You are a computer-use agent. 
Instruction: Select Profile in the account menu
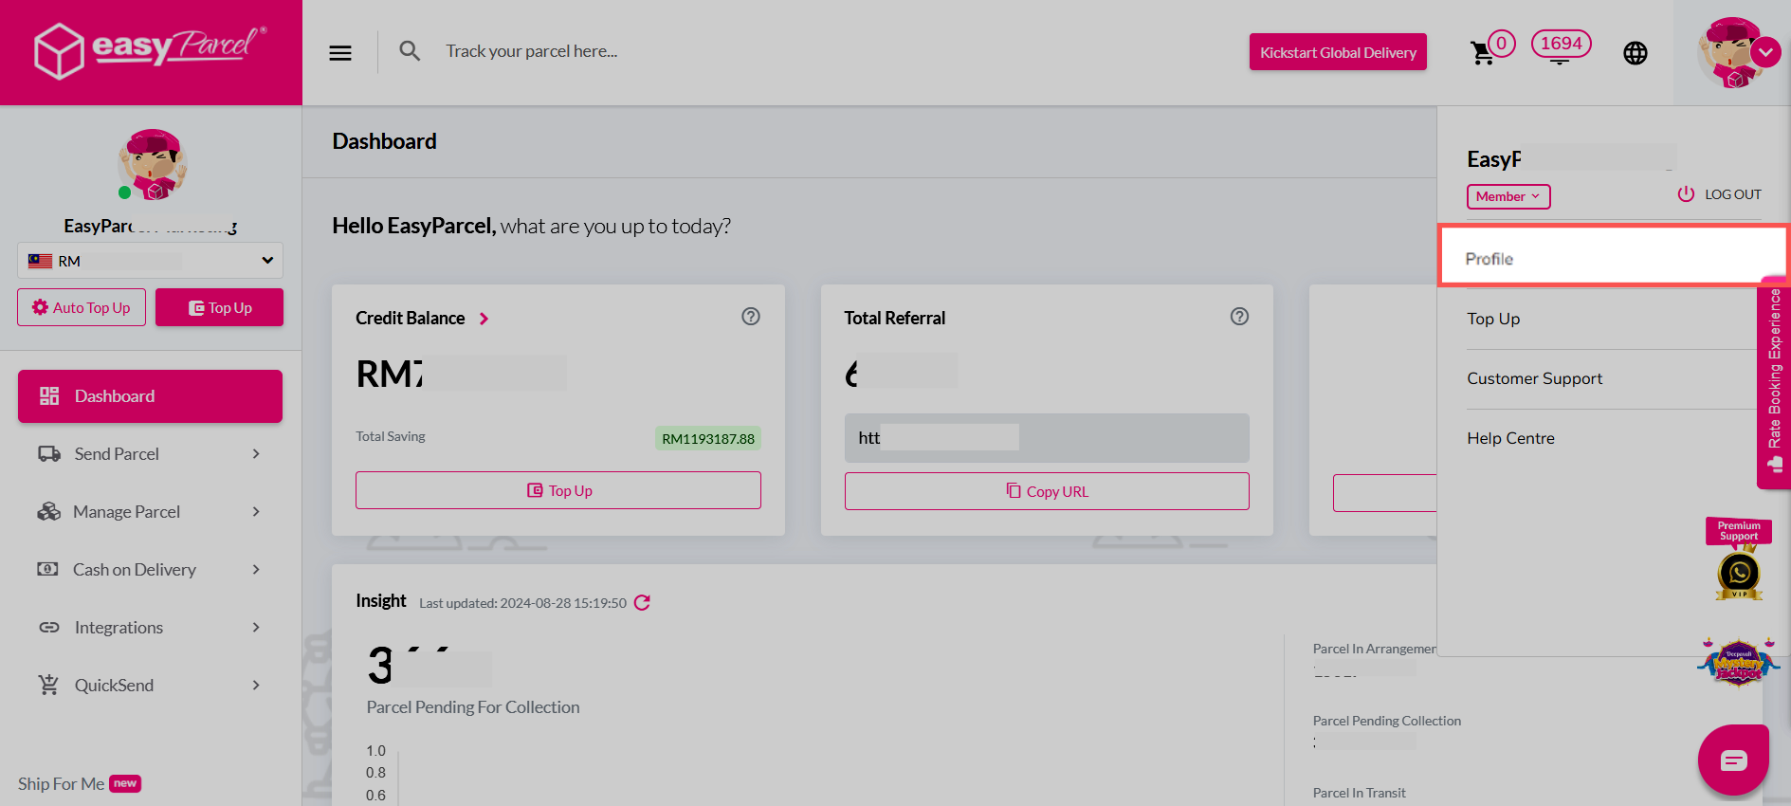(x=1613, y=257)
